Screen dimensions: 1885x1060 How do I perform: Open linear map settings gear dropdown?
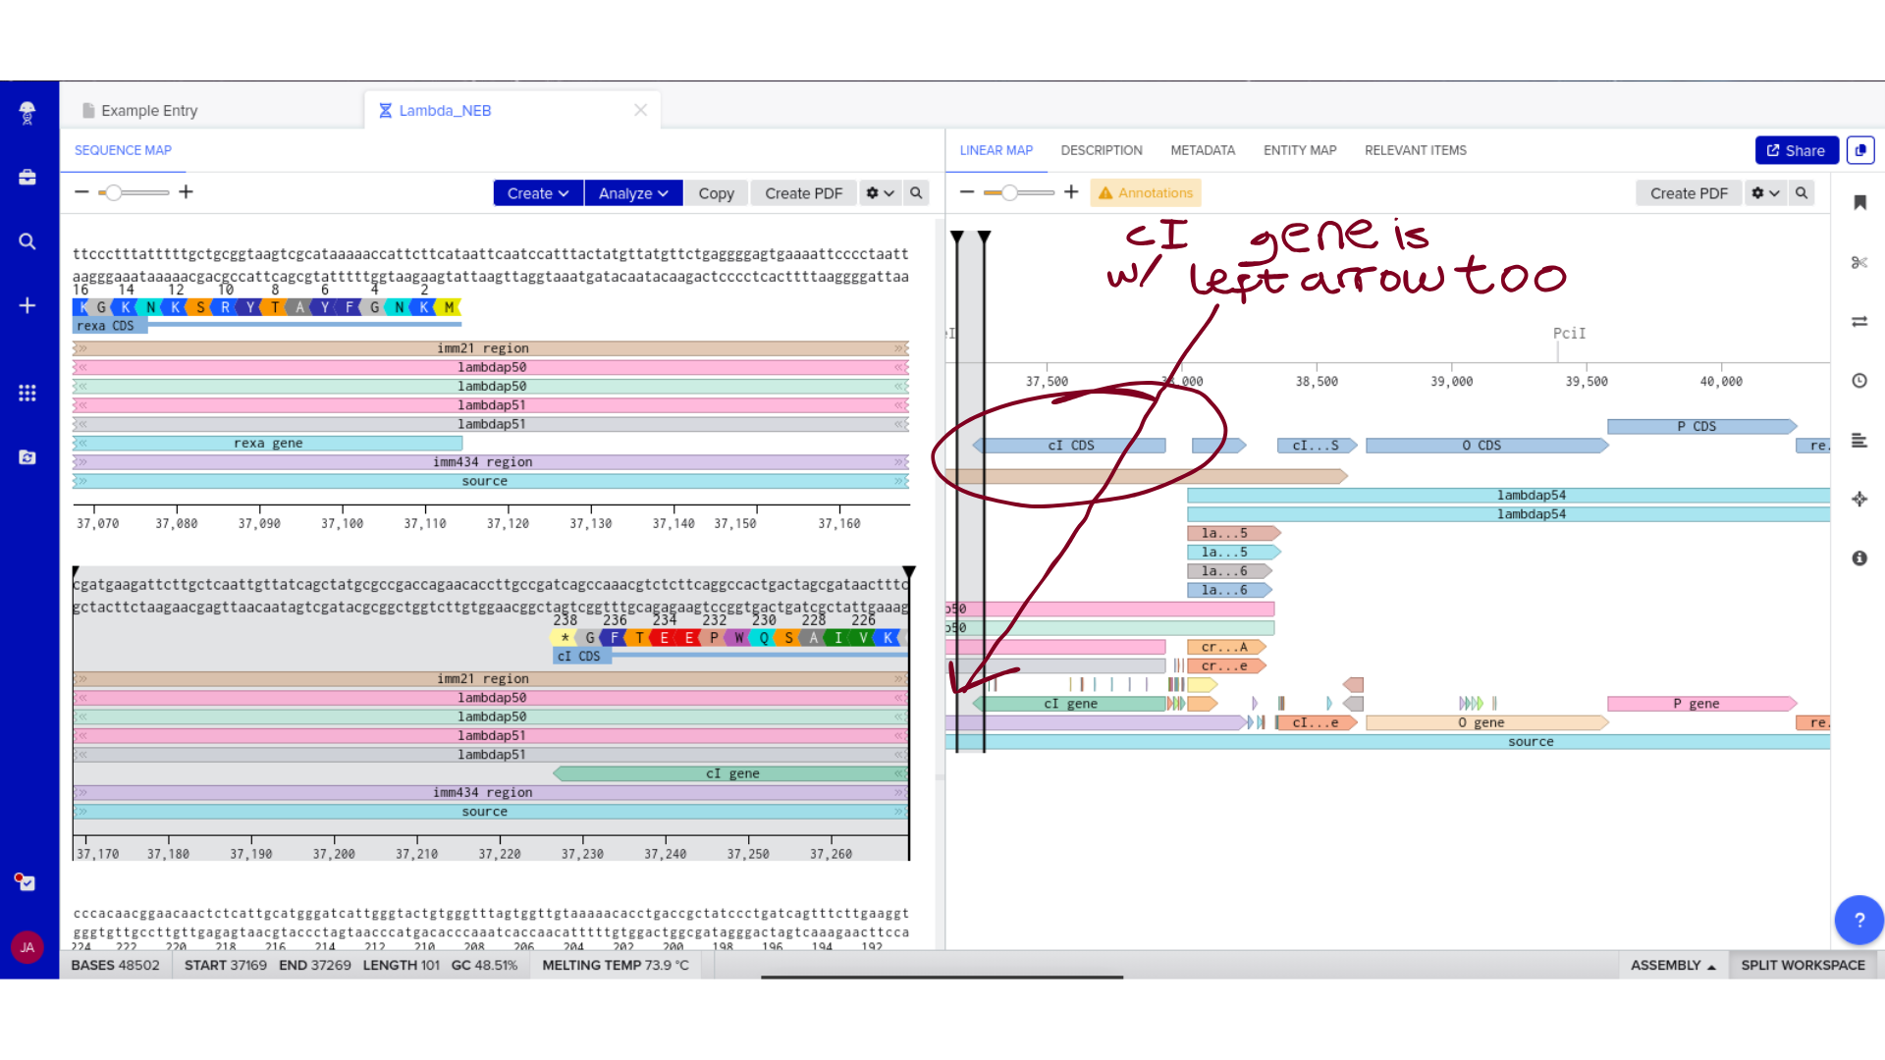[x=1764, y=193]
